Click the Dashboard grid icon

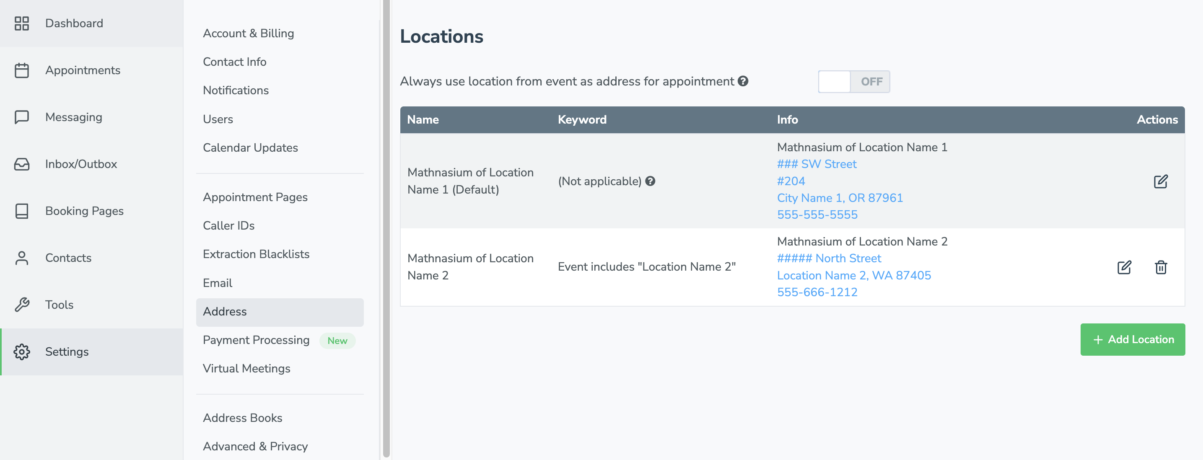21,23
